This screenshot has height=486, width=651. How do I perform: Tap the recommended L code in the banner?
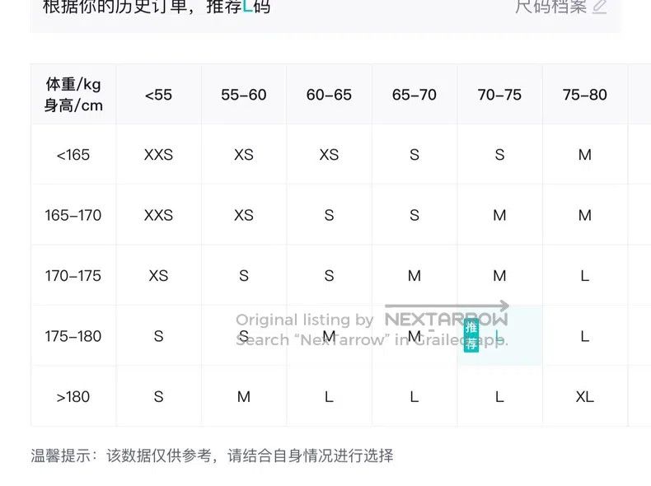tap(247, 7)
